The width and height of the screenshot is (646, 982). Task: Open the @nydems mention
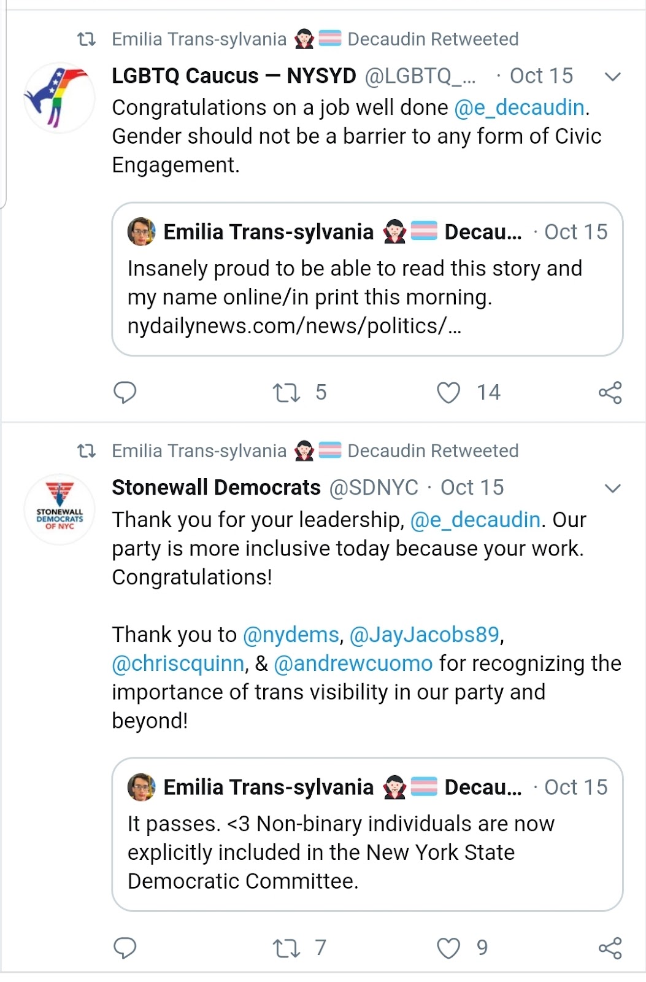(291, 635)
